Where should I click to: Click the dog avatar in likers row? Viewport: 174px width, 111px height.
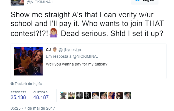63,95
